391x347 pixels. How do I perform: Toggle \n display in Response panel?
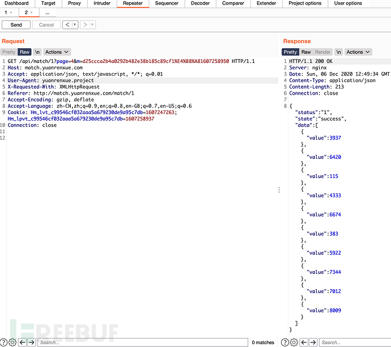[339, 52]
